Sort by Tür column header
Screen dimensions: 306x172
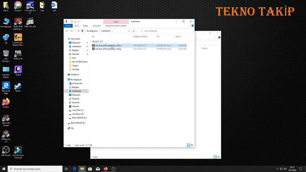158,36
